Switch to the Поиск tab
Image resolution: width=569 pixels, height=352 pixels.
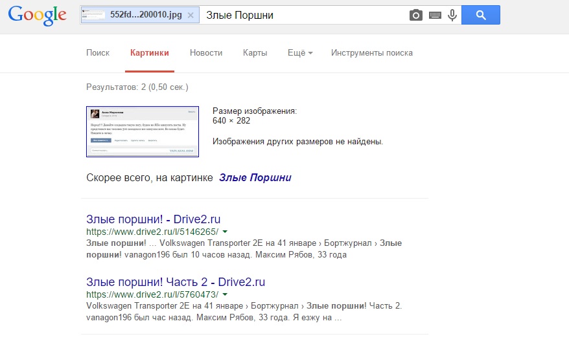pyautogui.click(x=98, y=53)
